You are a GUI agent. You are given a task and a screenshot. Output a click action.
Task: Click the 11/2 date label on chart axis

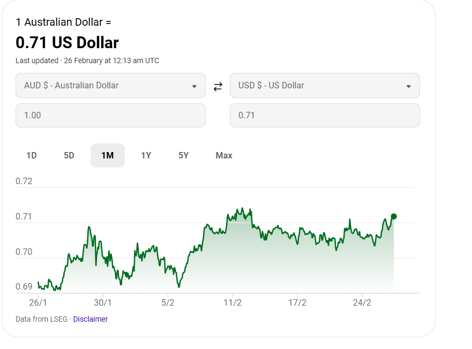click(x=233, y=302)
